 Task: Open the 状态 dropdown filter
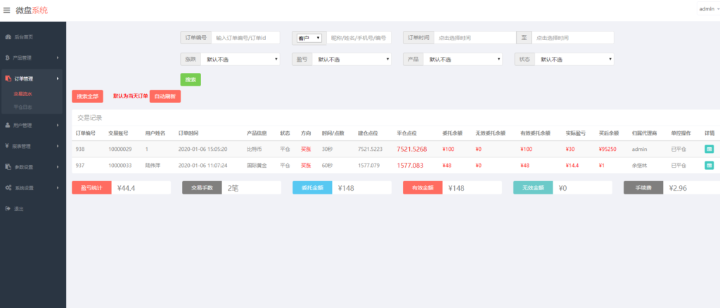click(x=574, y=60)
